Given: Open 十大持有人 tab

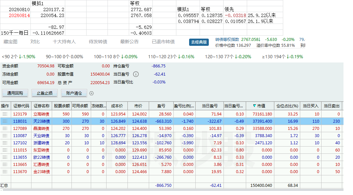Looking at the screenshot, I should coord(64,42).
